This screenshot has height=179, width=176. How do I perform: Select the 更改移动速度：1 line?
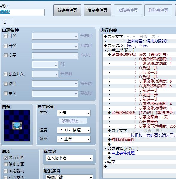point(139,59)
